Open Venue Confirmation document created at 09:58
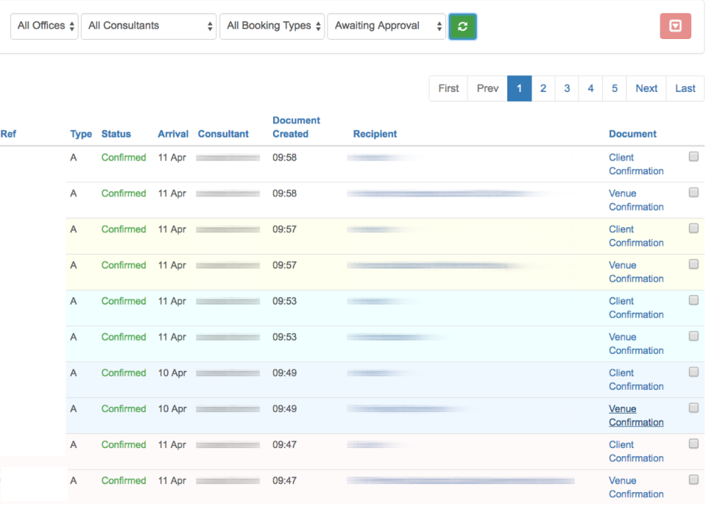 coord(636,200)
